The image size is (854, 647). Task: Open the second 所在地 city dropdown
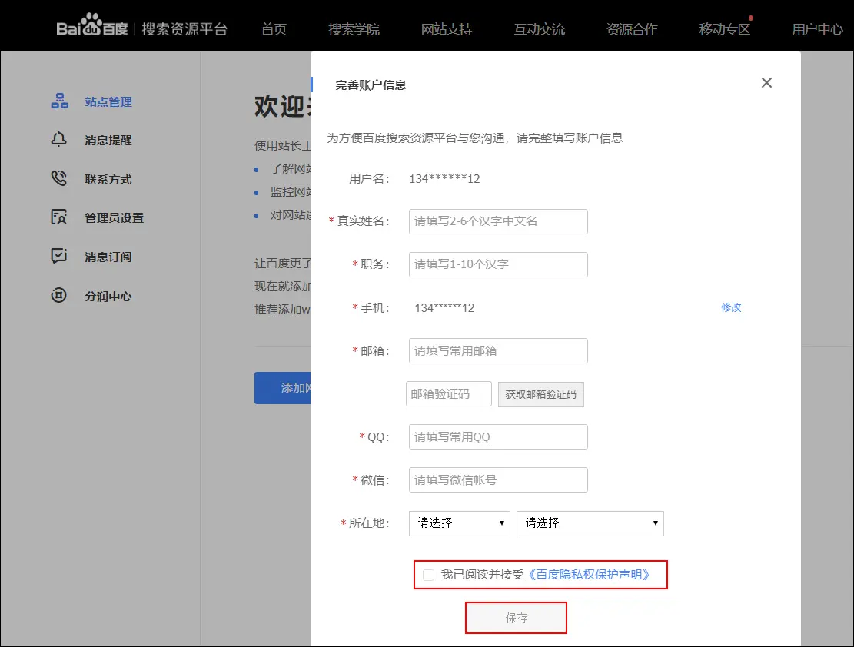590,523
